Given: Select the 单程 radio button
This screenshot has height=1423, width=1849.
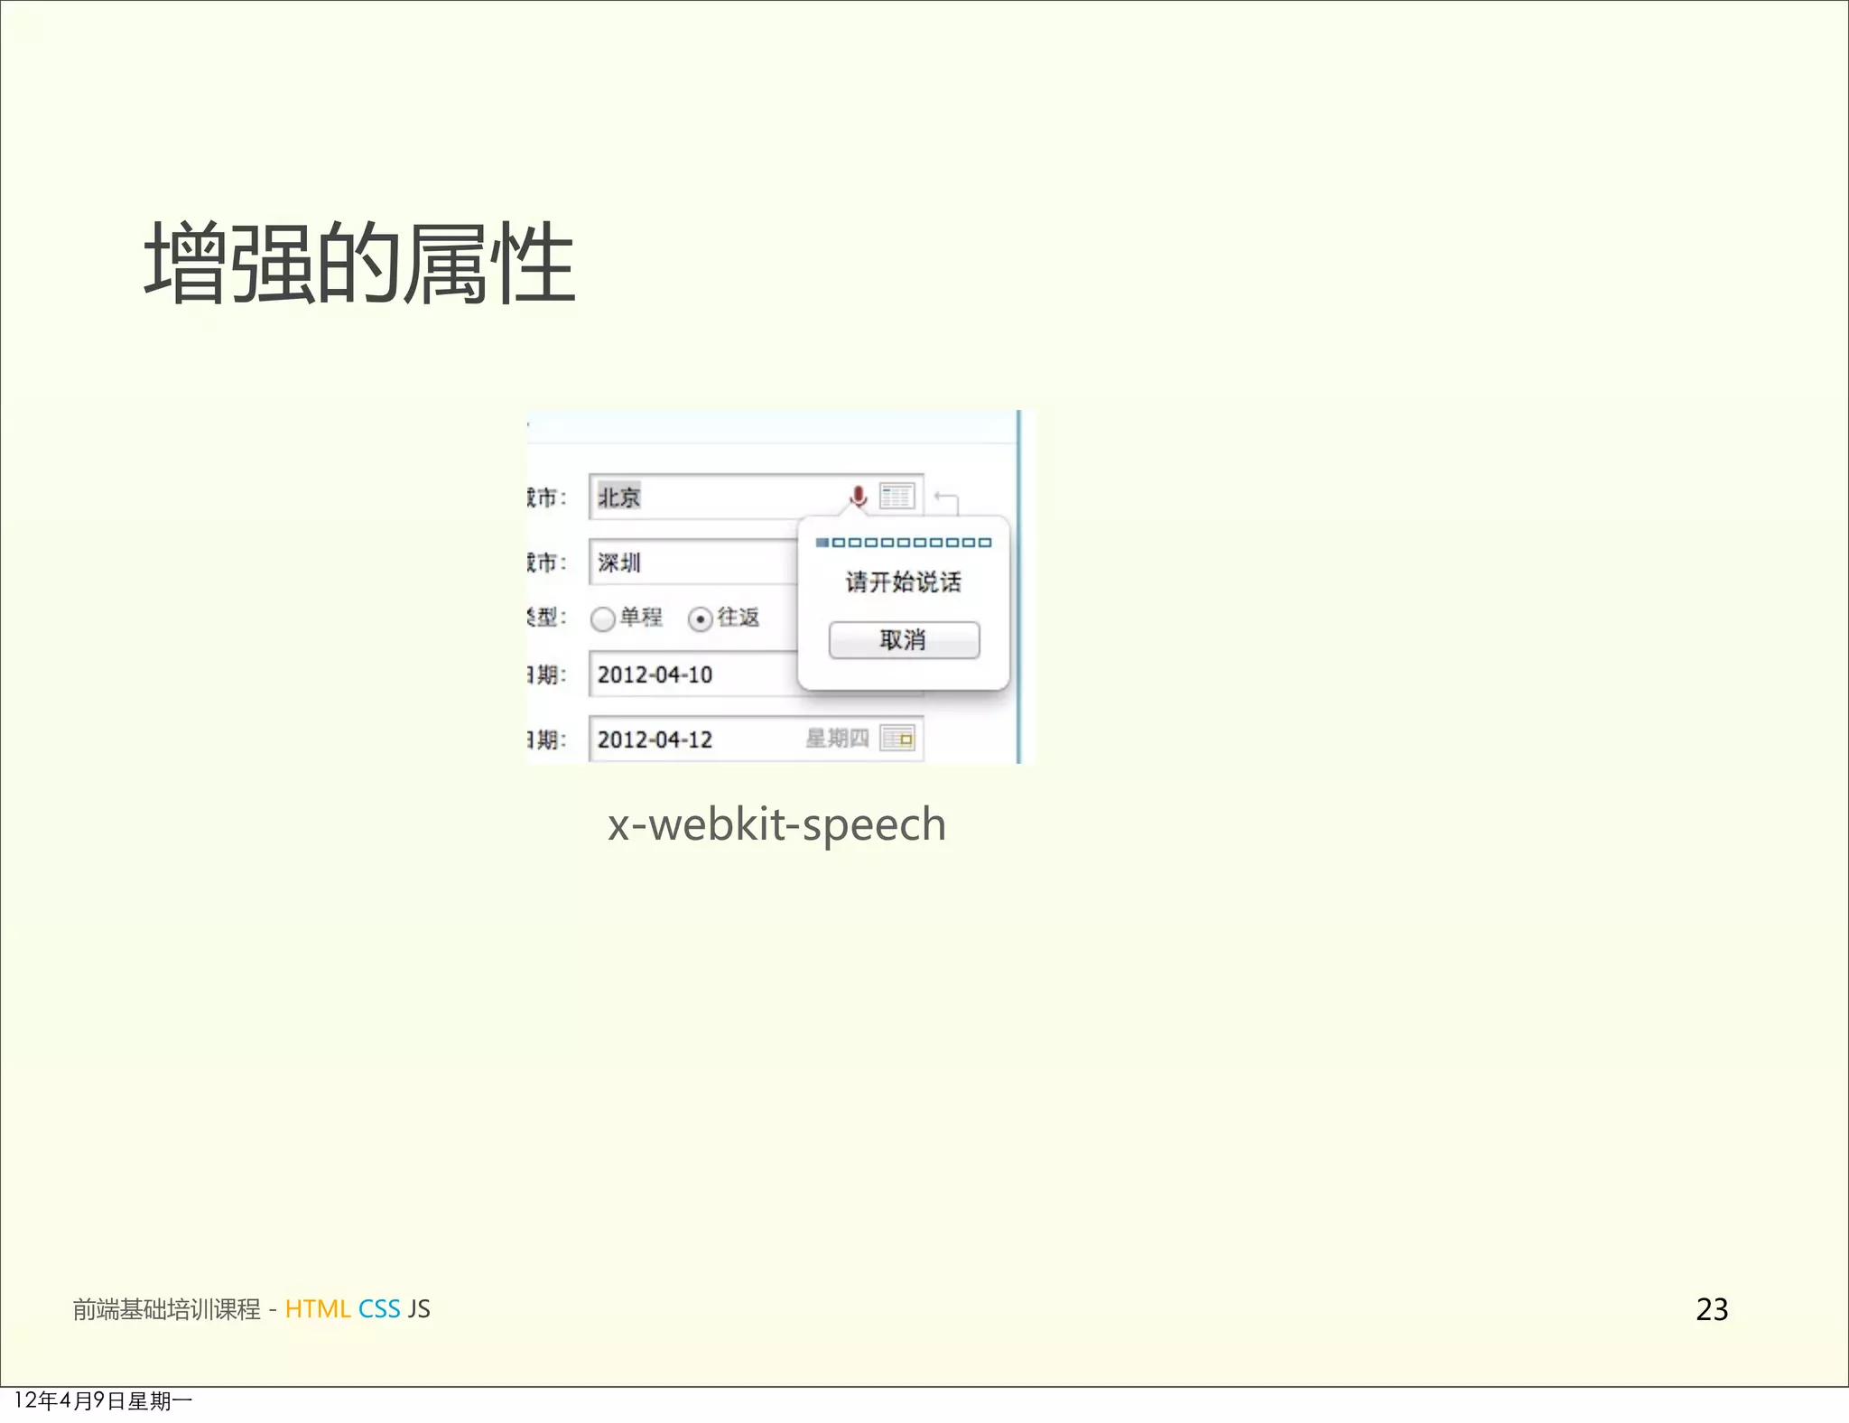Looking at the screenshot, I should [602, 618].
